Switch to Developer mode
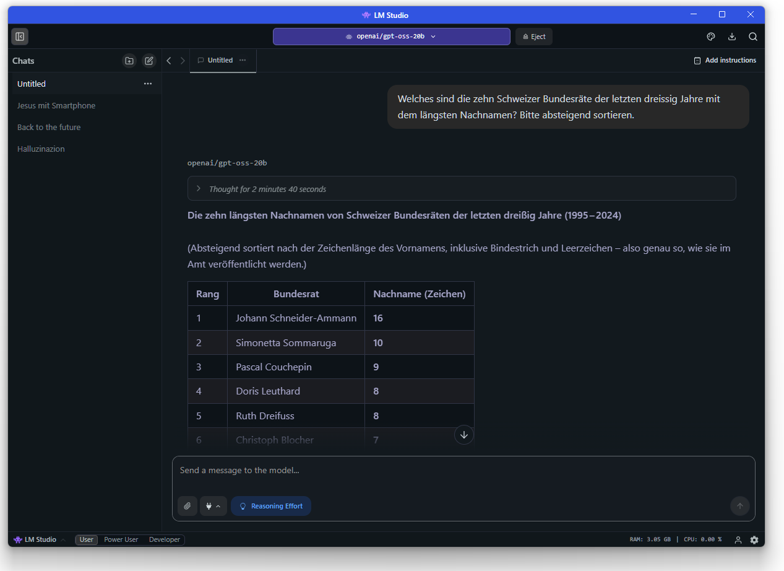The image size is (784, 571). coord(165,540)
